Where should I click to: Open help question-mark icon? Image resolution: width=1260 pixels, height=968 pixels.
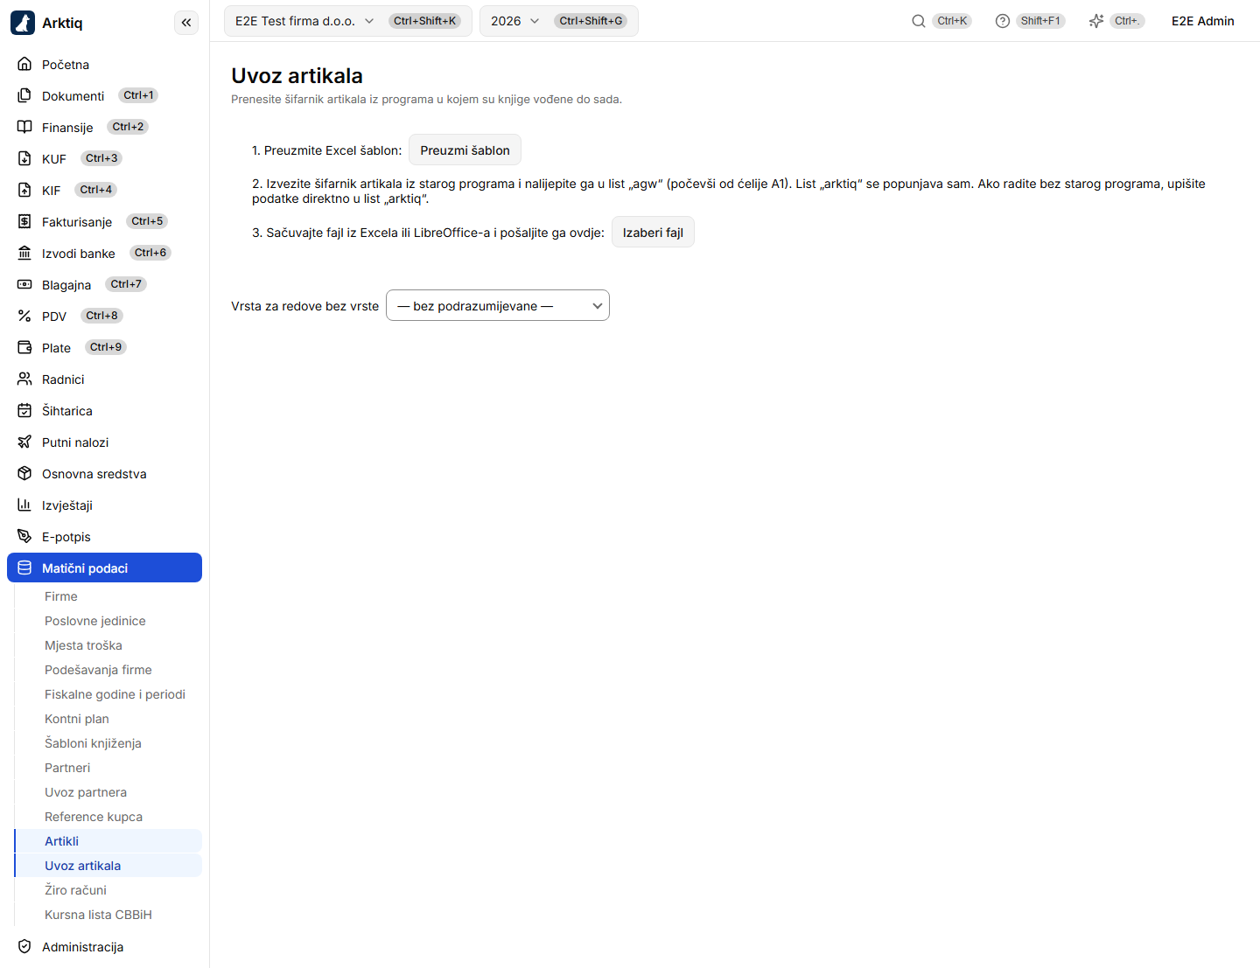pos(1003,21)
